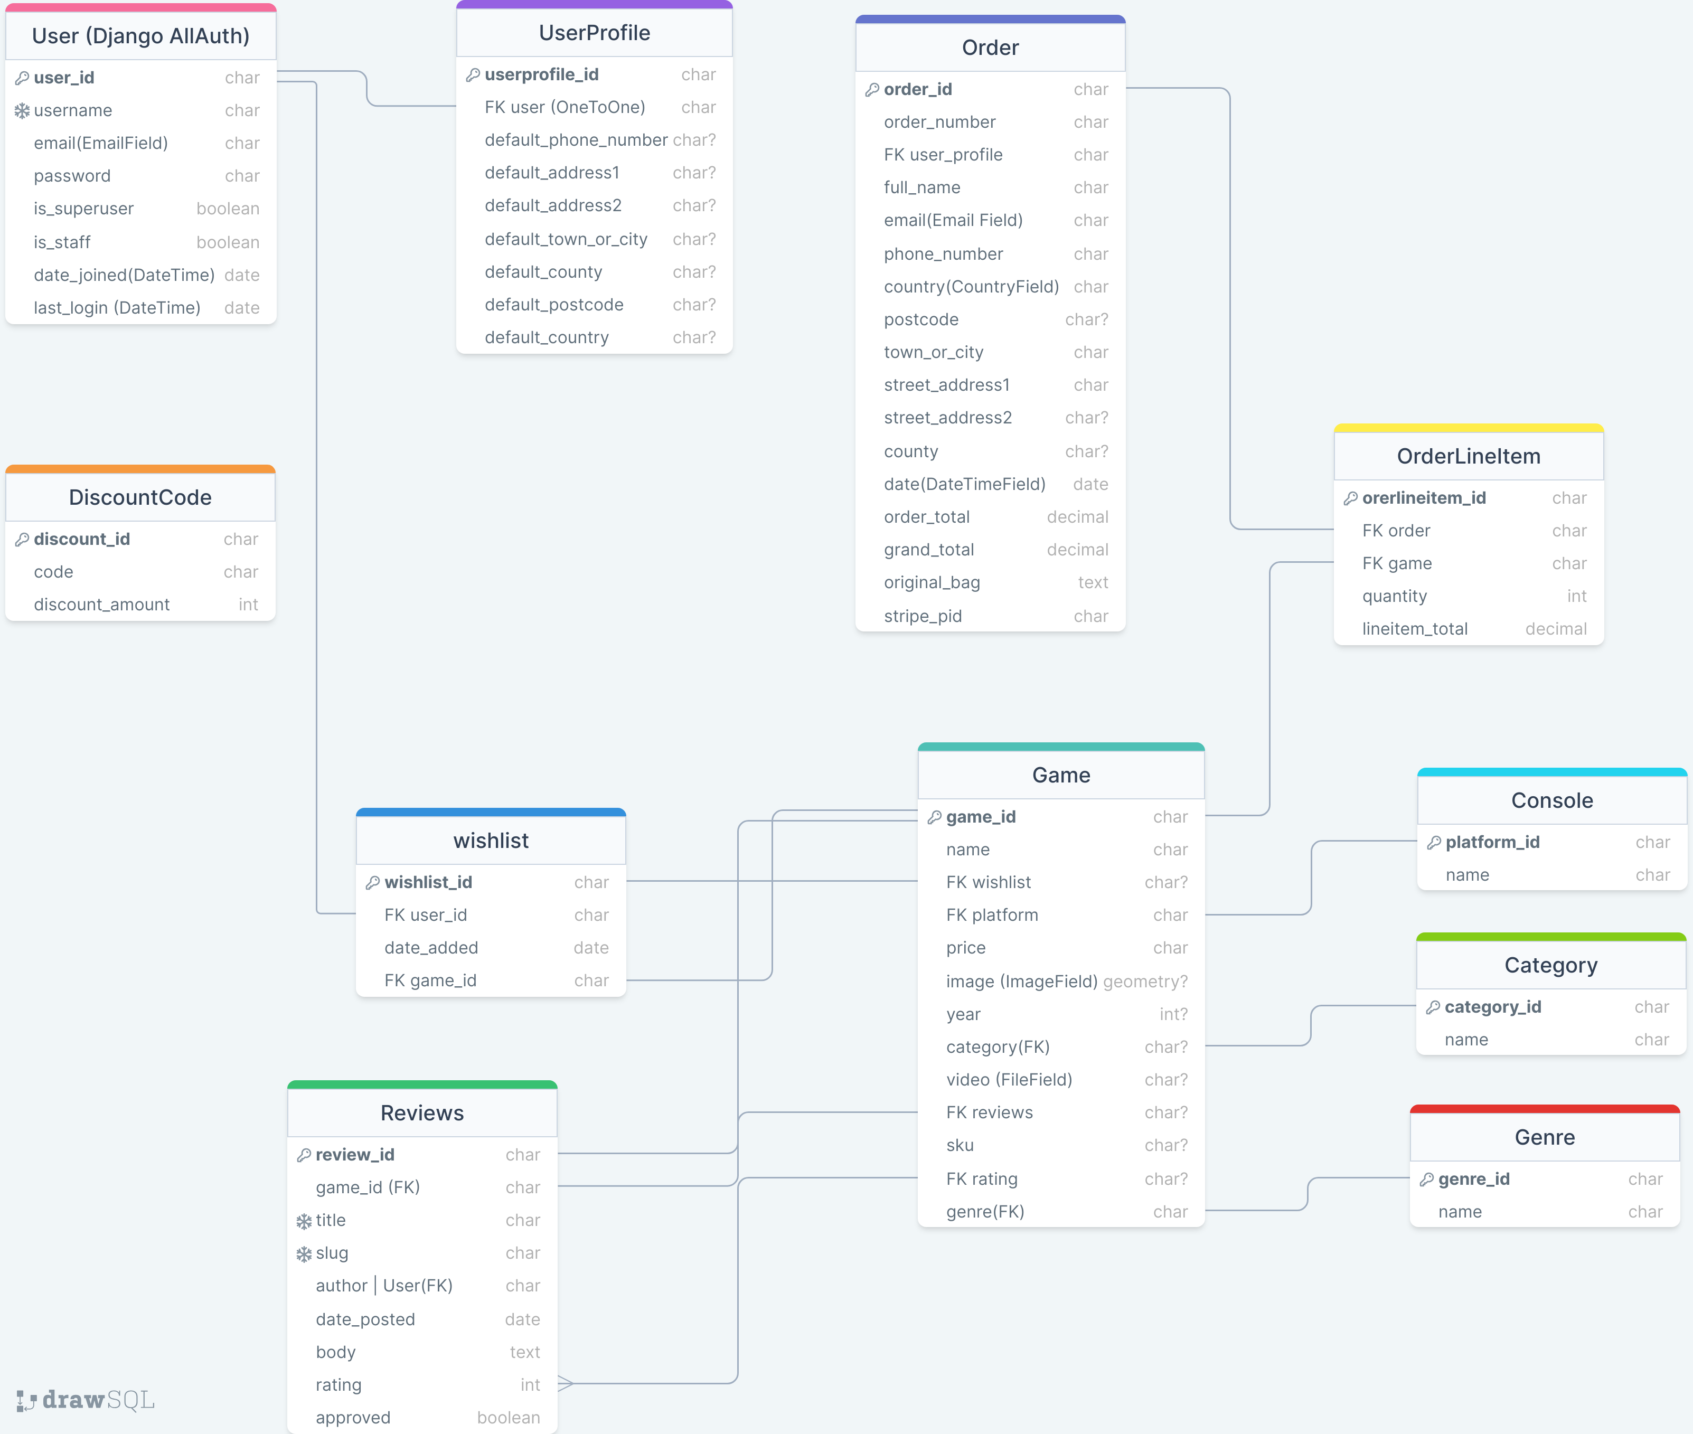This screenshot has height=1434, width=1693.
Task: Click the red color bar on Genre table
Action: point(1544,1109)
